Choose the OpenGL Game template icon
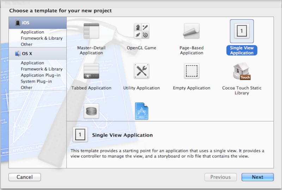This screenshot has height=190, width=282. tap(141, 31)
